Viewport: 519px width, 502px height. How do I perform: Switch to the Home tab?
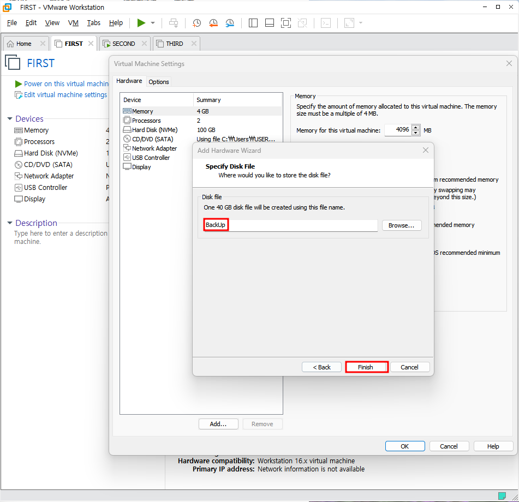click(24, 44)
